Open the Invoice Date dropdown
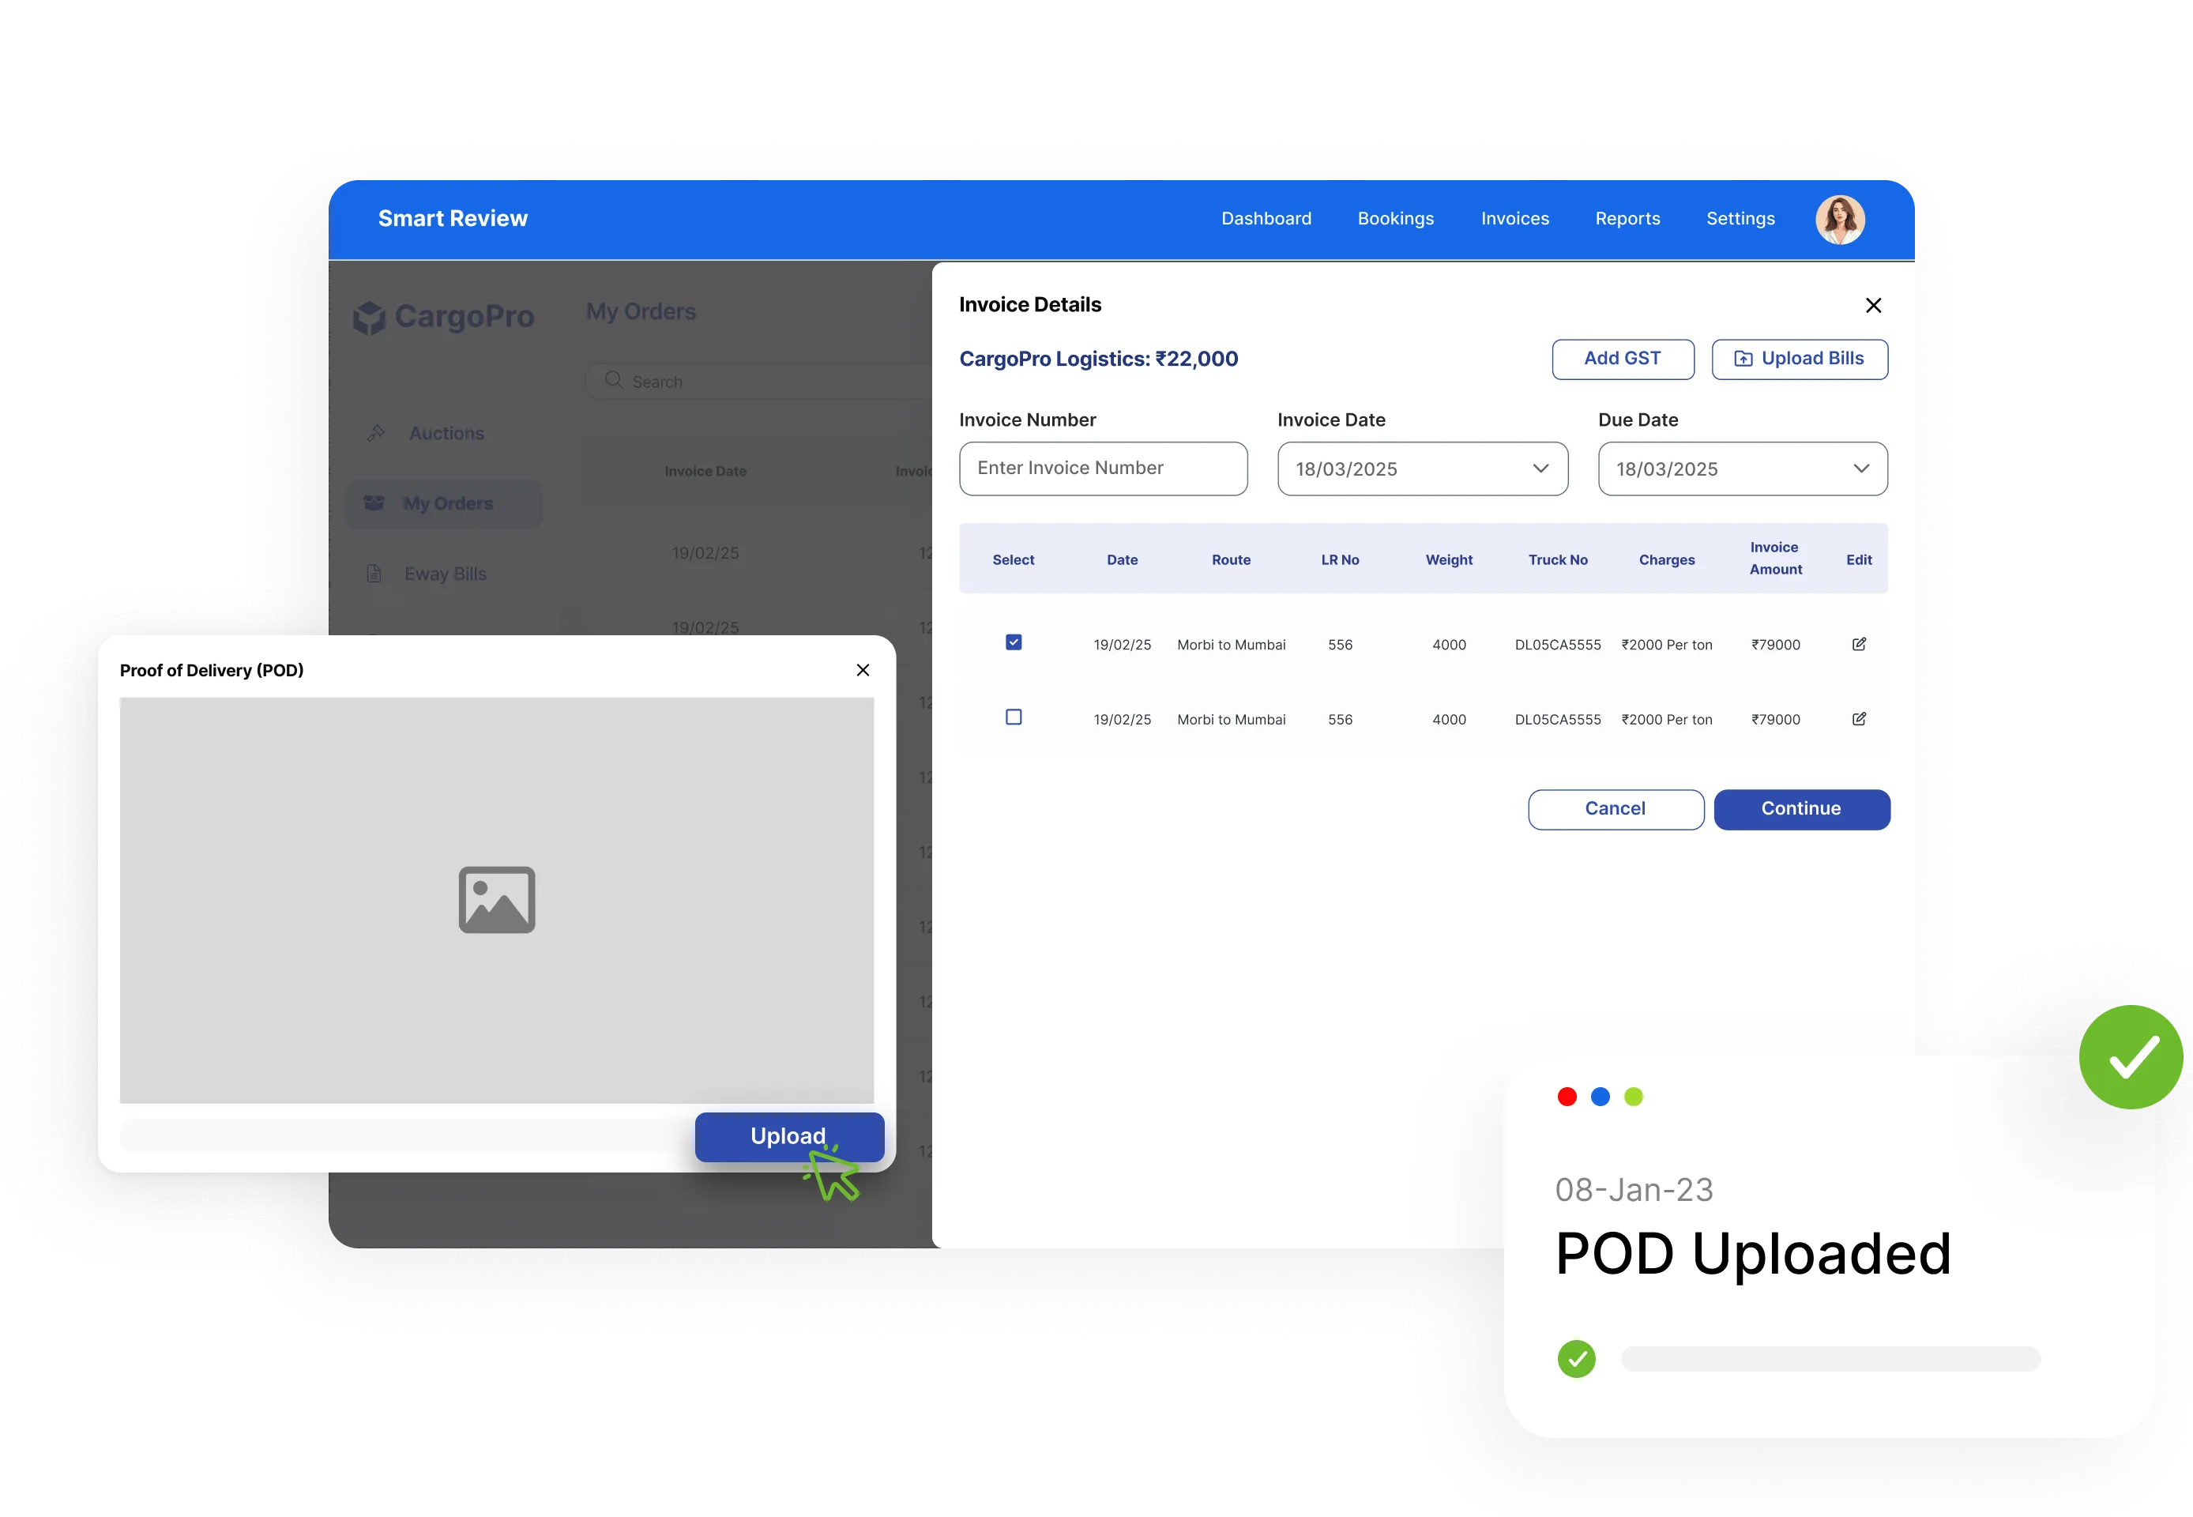The image size is (2193, 1517). point(1423,469)
